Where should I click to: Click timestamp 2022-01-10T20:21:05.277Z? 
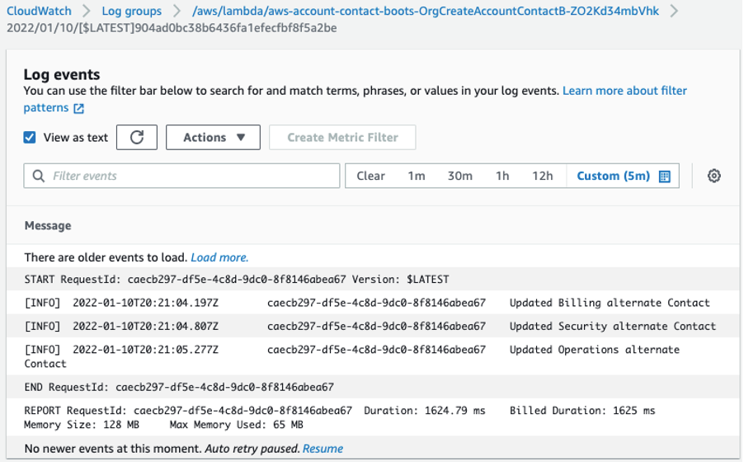coord(146,350)
